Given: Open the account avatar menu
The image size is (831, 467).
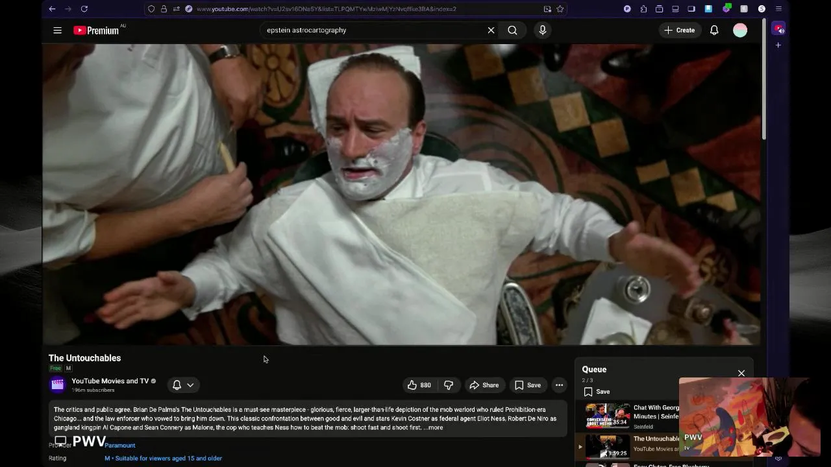Looking at the screenshot, I should (x=740, y=30).
